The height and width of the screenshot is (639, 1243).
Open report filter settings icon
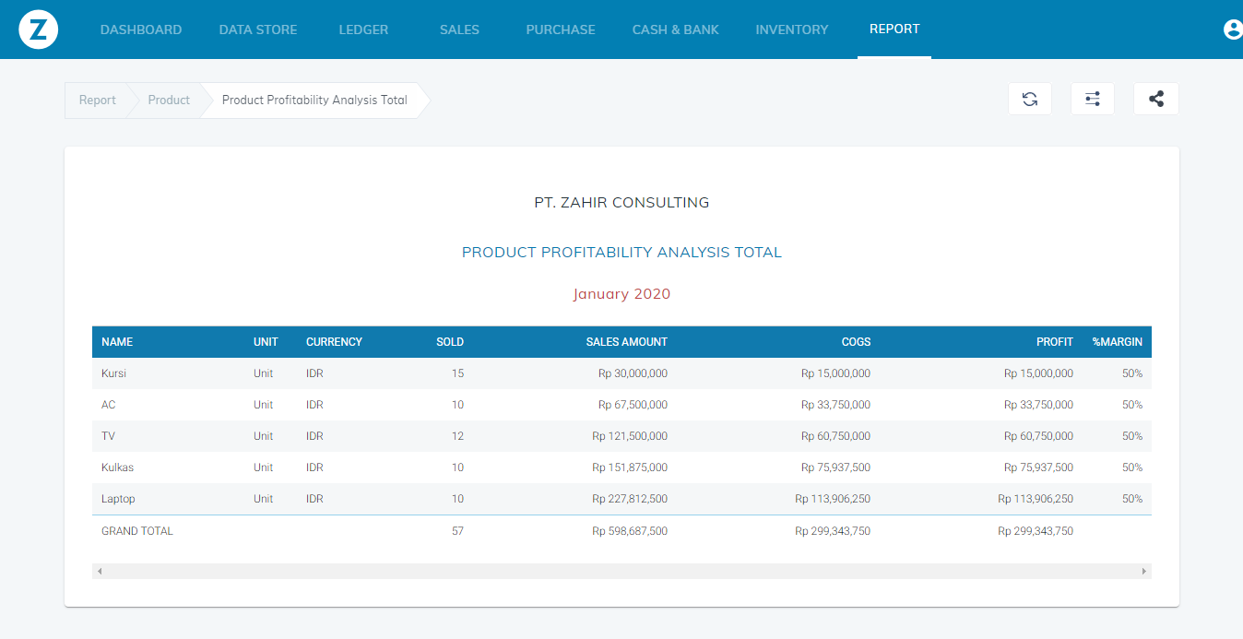(1093, 100)
